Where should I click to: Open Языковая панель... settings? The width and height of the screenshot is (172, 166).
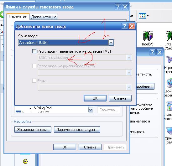coord(33,130)
